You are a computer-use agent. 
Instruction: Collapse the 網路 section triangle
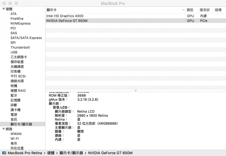click(3, 129)
